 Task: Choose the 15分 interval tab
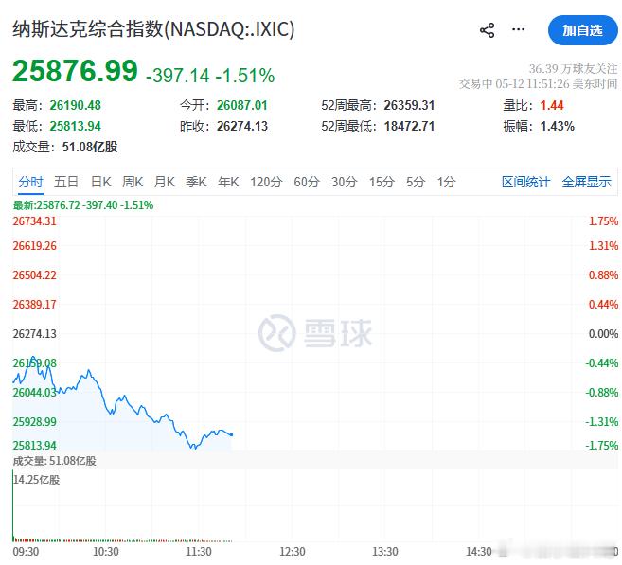(382, 182)
